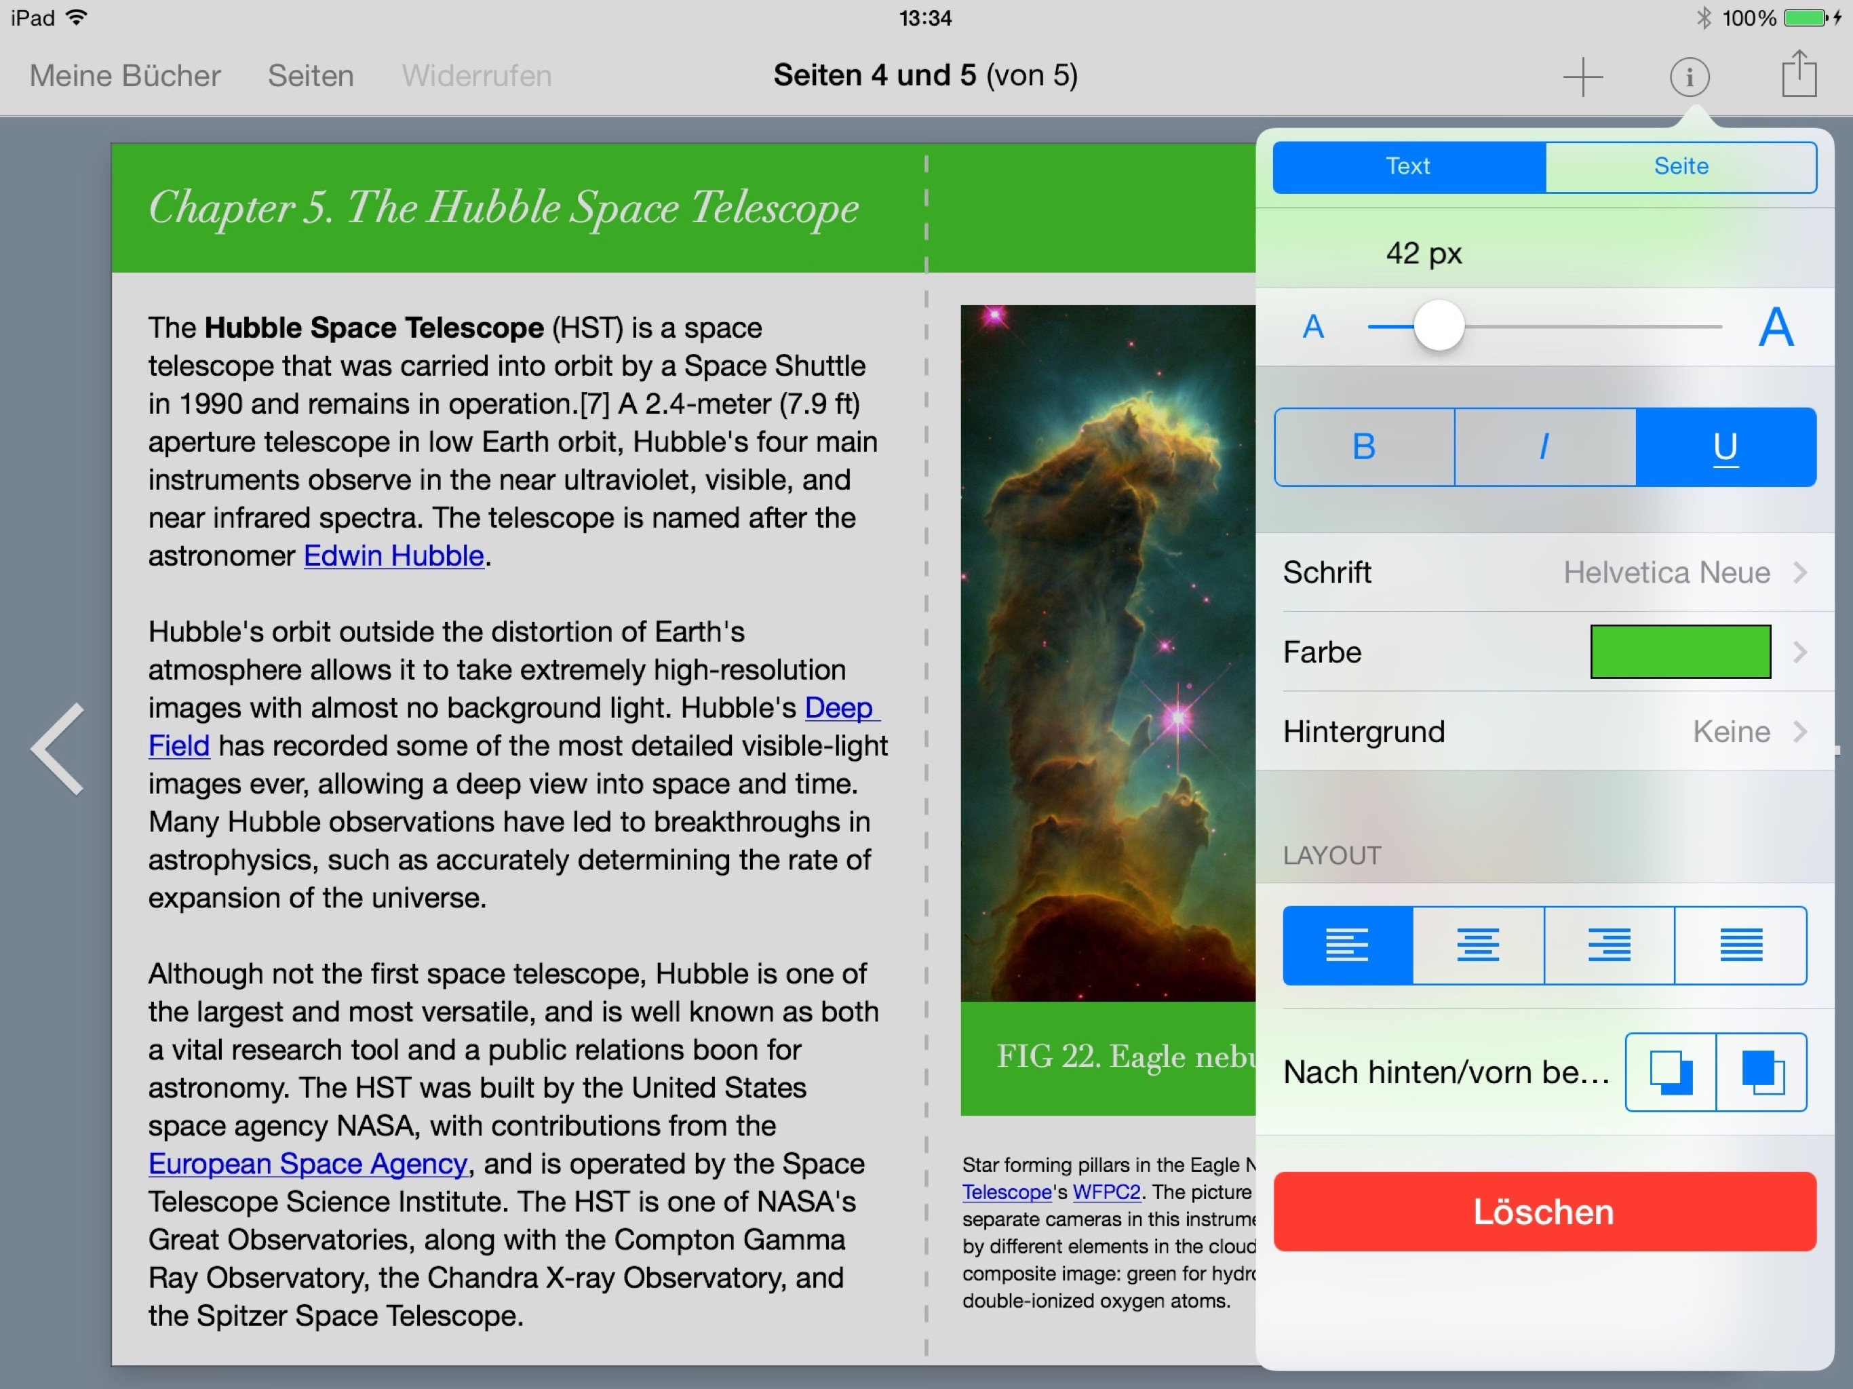Toggle italic formatting I button
Screen dimensions: 1853x1389
1544,446
